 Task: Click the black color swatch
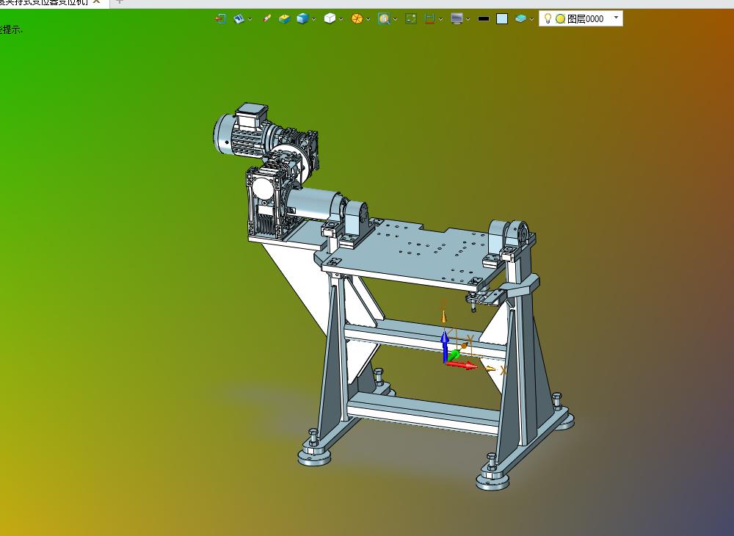point(484,19)
